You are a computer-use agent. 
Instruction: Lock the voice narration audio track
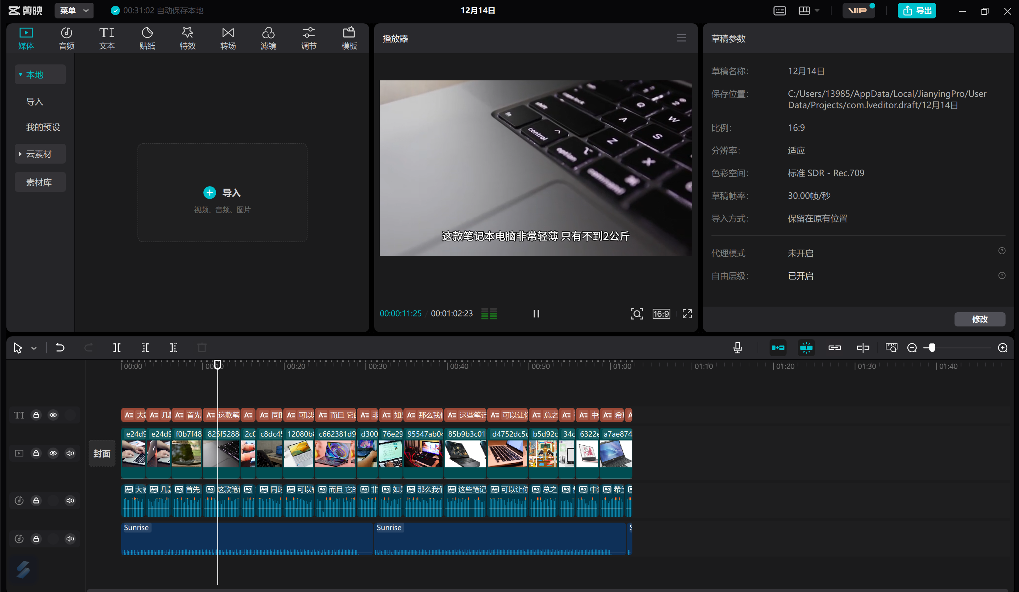(x=36, y=501)
